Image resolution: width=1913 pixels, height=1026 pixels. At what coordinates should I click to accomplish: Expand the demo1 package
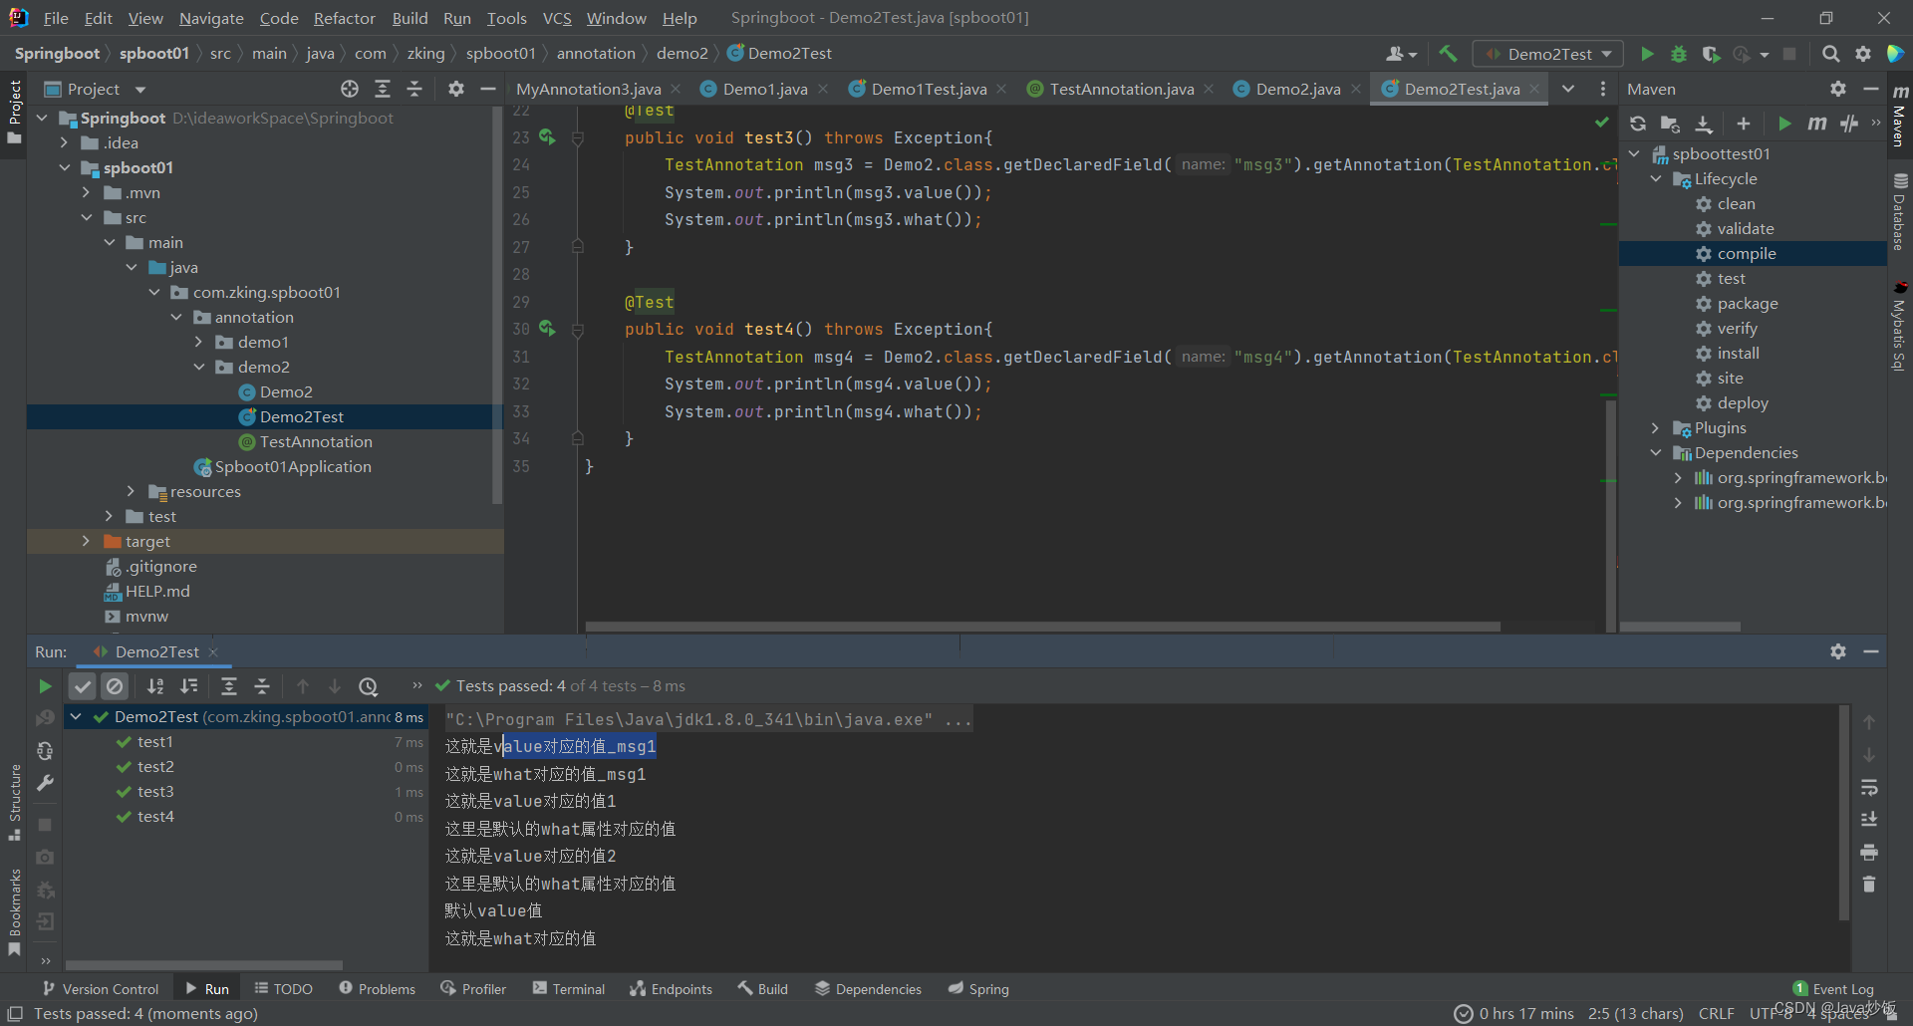(198, 342)
